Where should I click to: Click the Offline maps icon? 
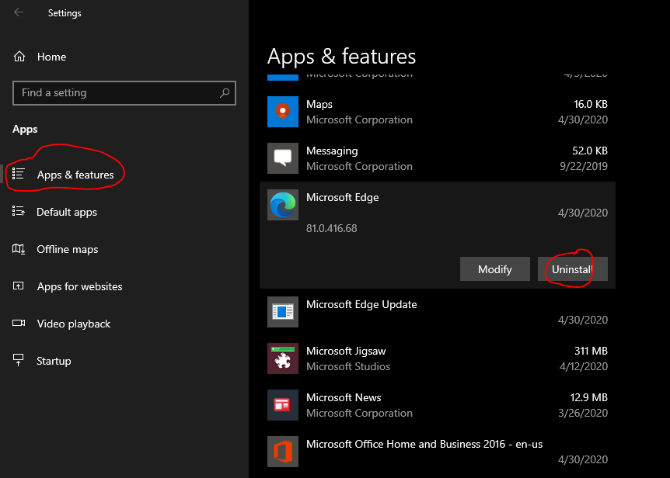pyautogui.click(x=19, y=248)
